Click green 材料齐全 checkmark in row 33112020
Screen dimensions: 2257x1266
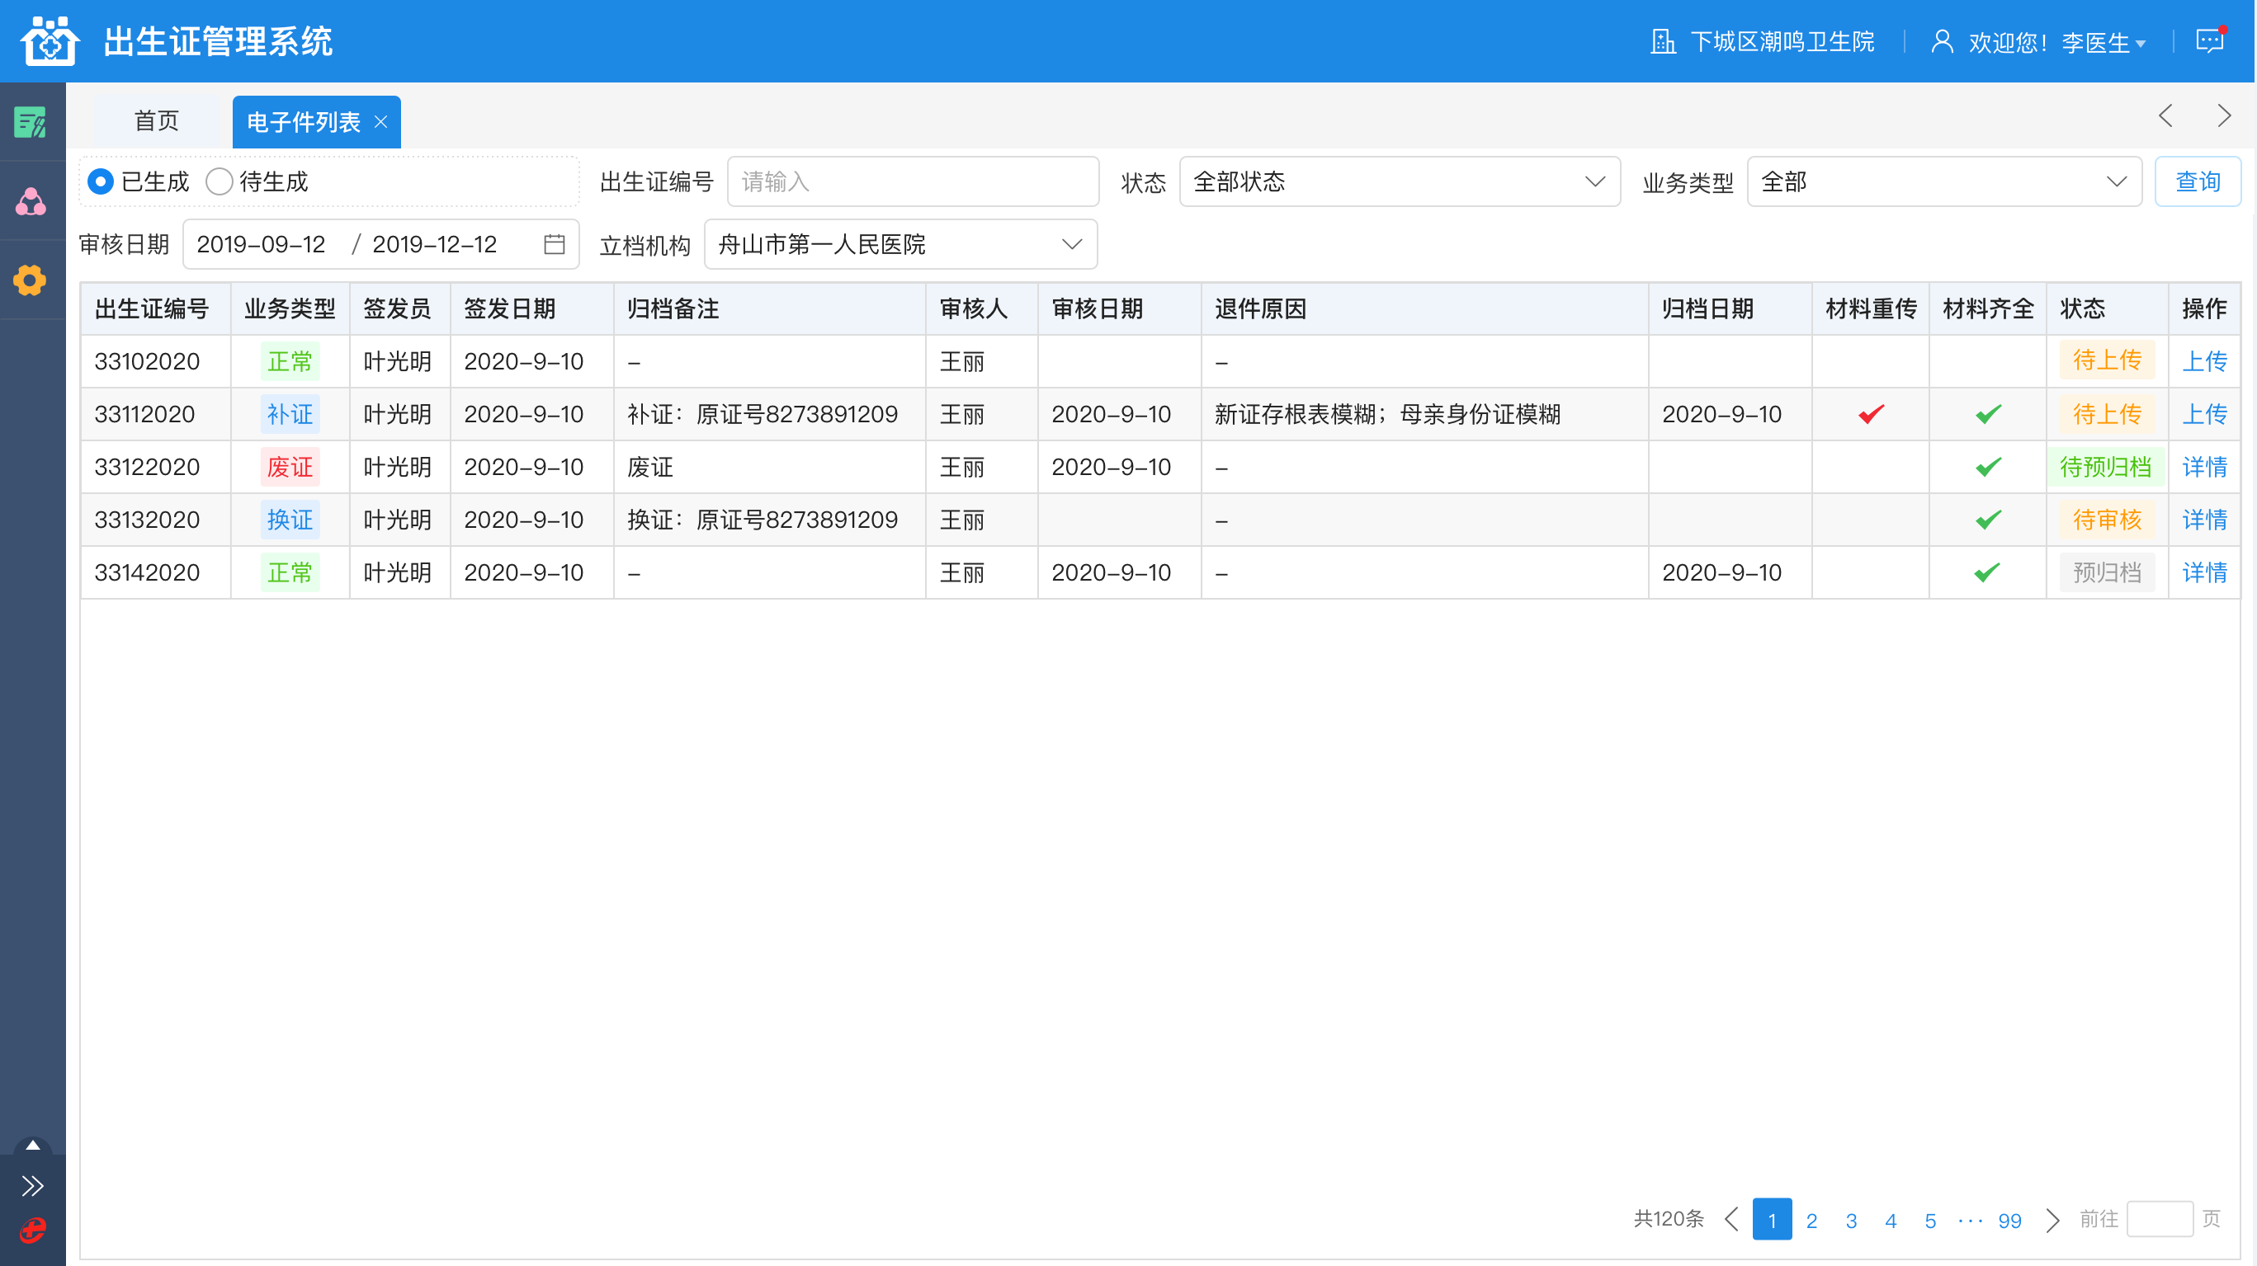[x=1988, y=414]
